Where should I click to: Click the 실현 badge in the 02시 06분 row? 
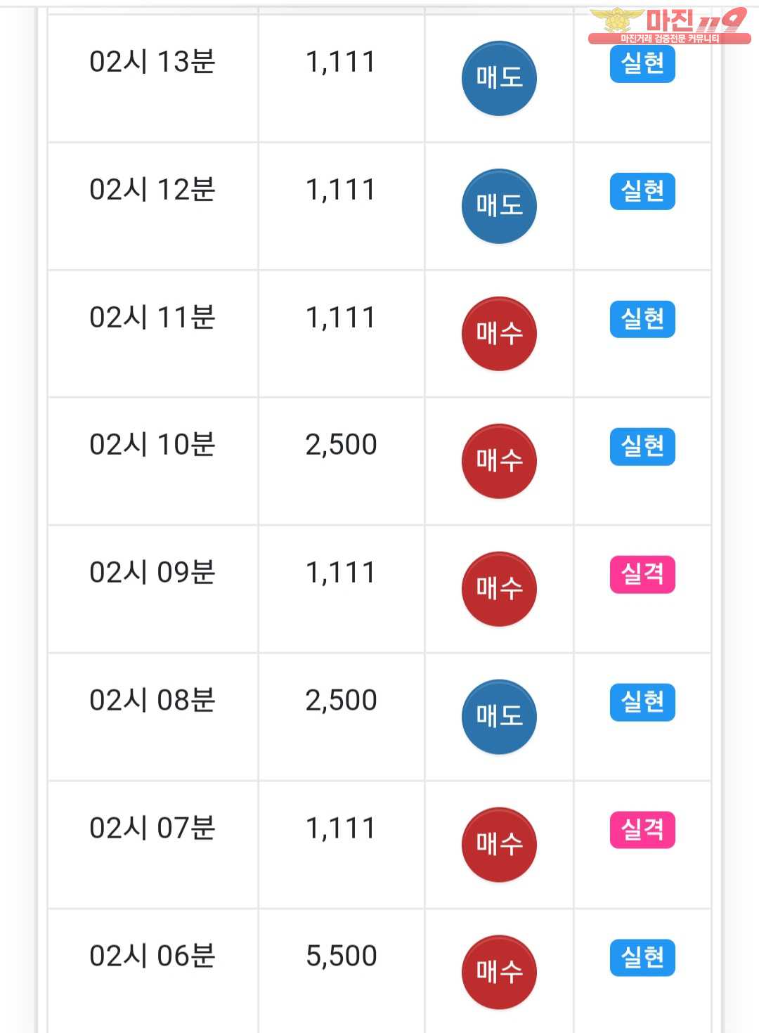(642, 958)
